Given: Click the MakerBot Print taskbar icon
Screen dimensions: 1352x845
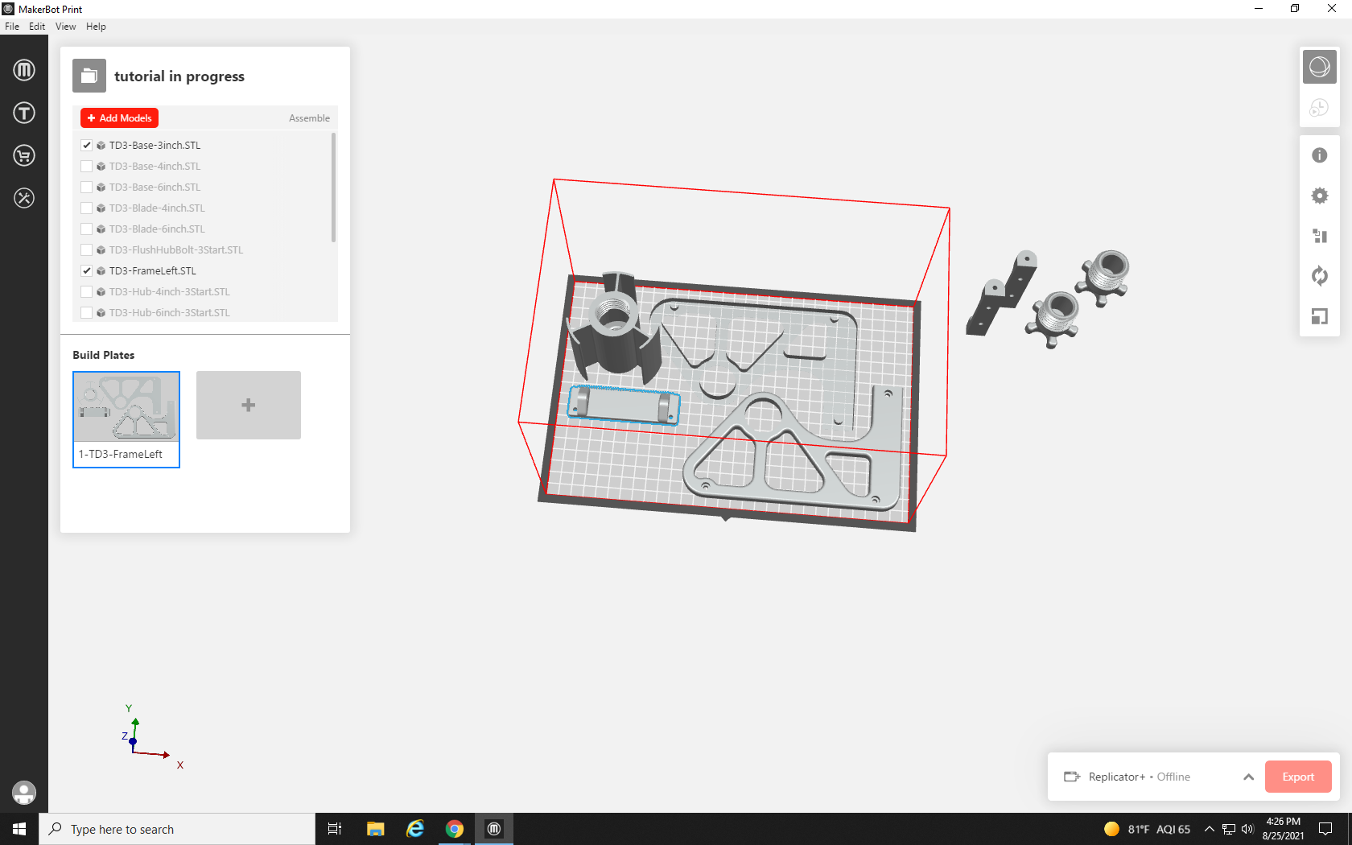Looking at the screenshot, I should pos(494,829).
